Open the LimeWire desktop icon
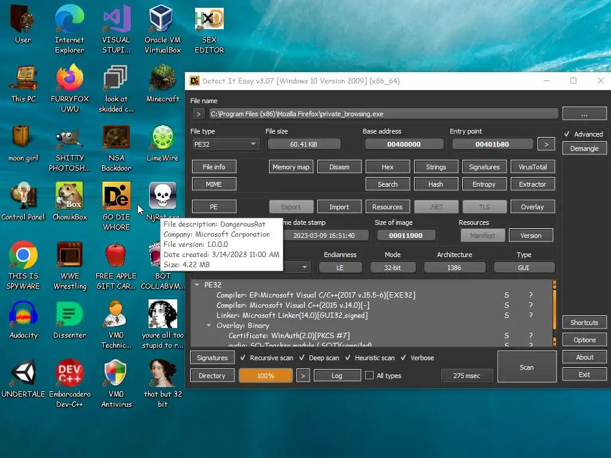Screen dimensions: 611x458 click(x=162, y=143)
